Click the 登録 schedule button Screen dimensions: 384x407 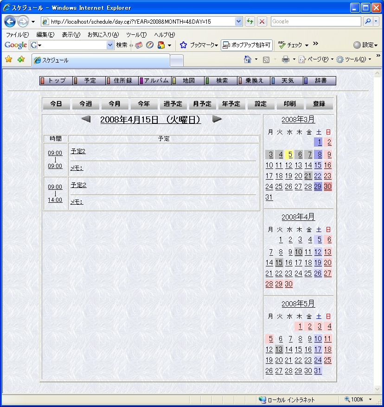click(319, 104)
